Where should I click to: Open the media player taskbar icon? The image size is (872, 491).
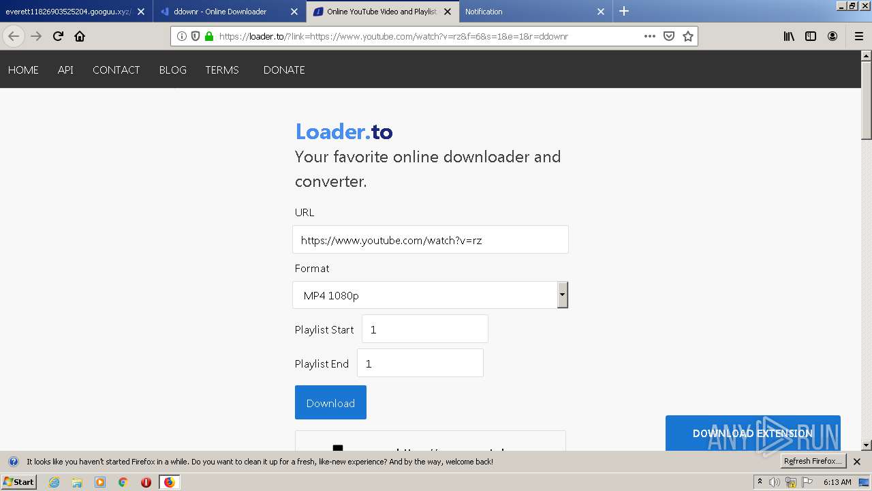click(100, 482)
